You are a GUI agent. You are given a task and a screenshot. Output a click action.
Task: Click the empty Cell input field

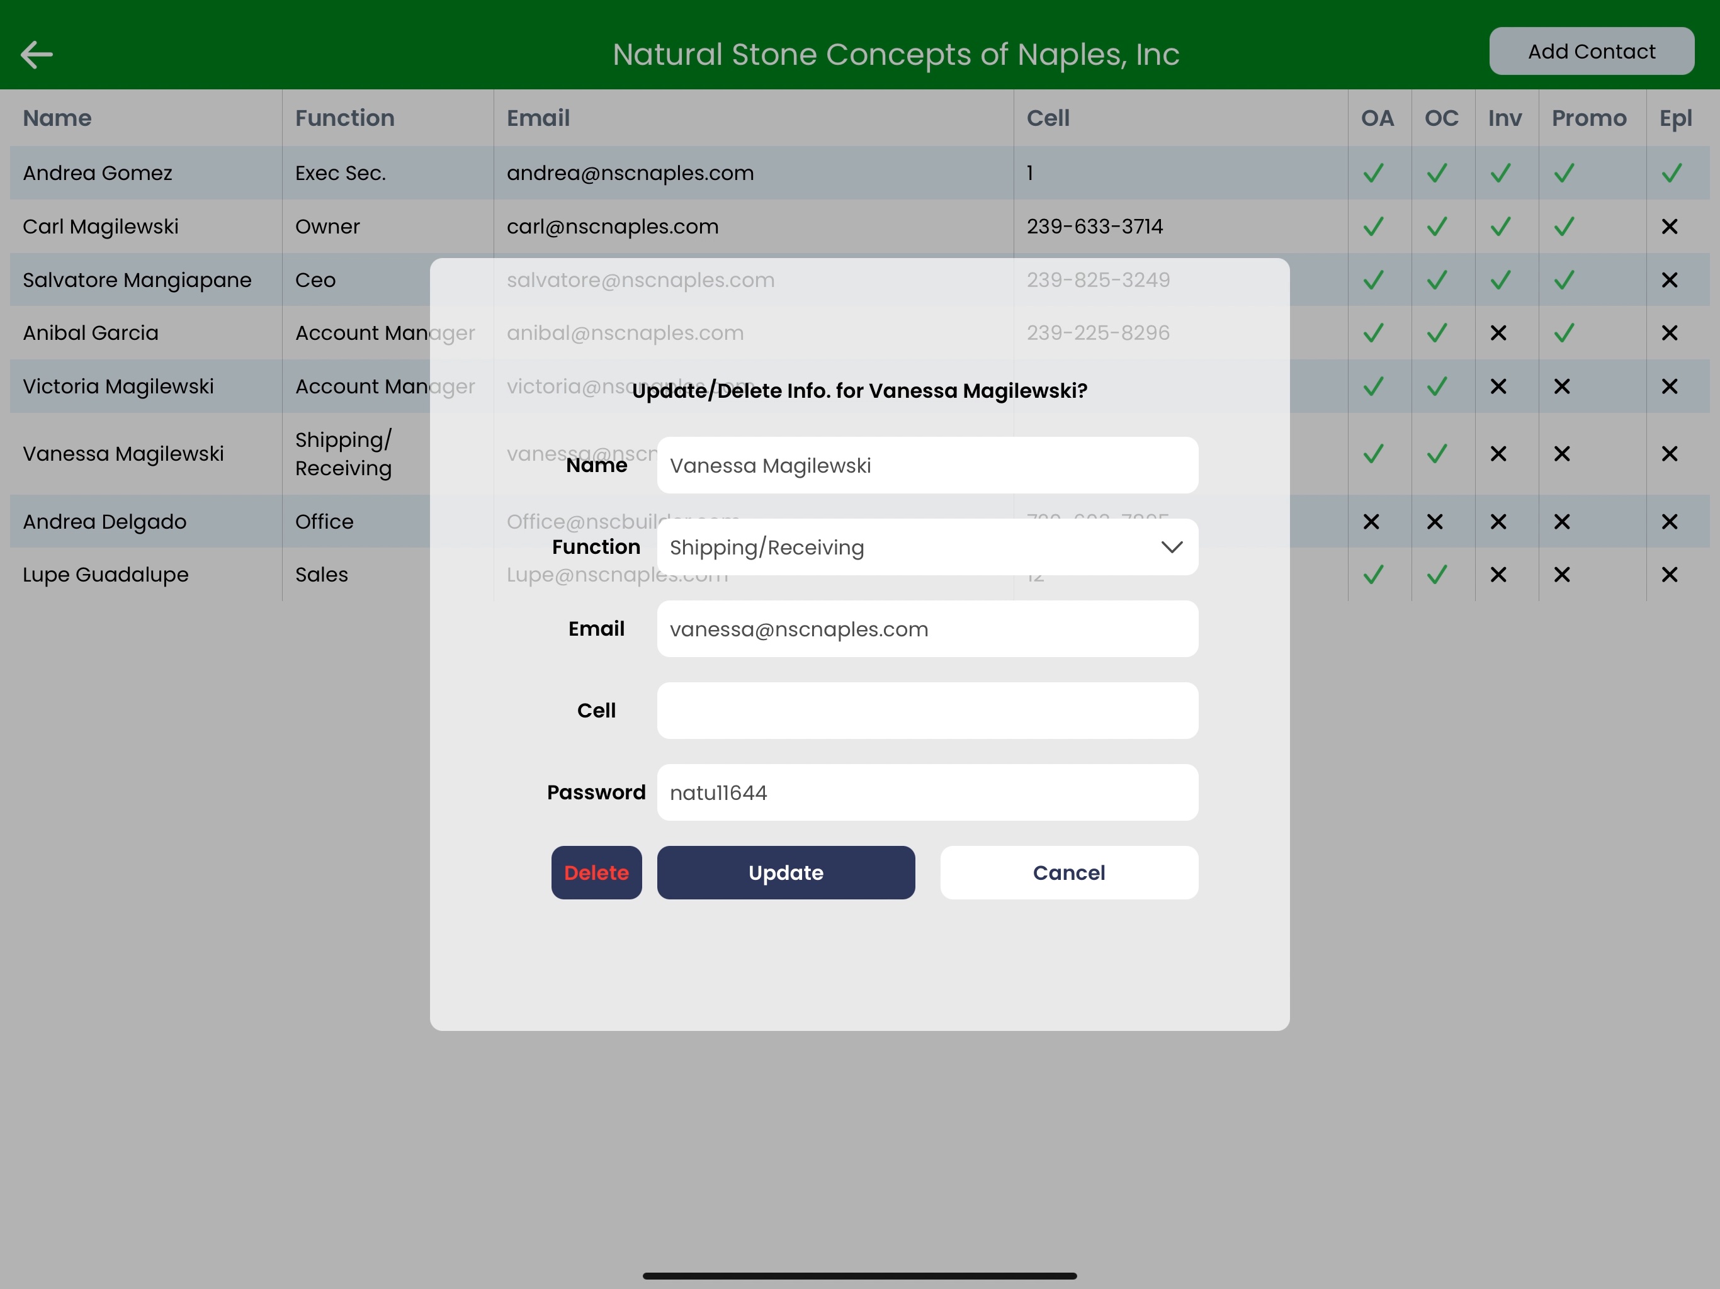(x=927, y=711)
